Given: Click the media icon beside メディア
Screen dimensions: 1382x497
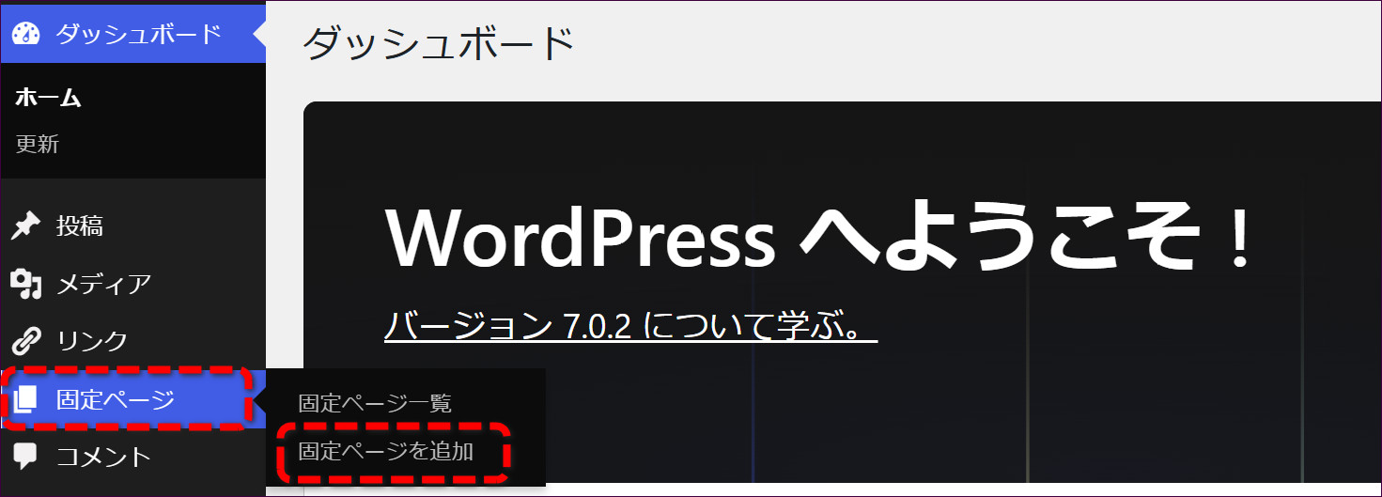Looking at the screenshot, I should point(26,284).
